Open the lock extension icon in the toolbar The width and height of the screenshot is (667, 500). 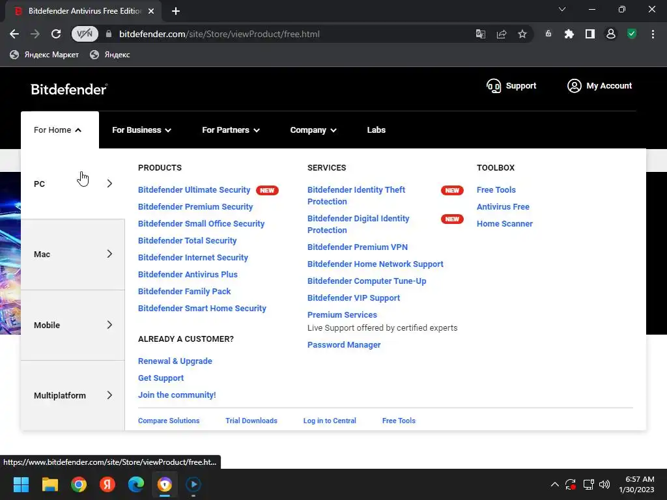(548, 34)
